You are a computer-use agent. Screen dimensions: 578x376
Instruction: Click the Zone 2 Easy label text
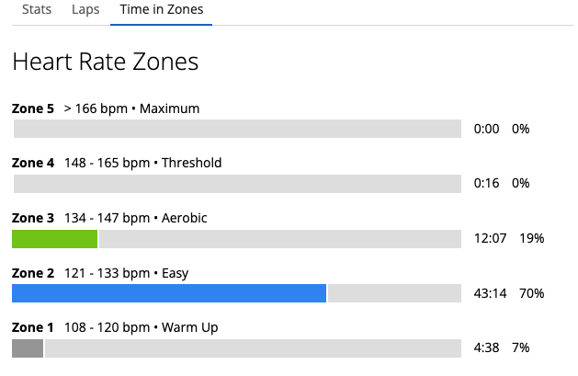point(100,273)
